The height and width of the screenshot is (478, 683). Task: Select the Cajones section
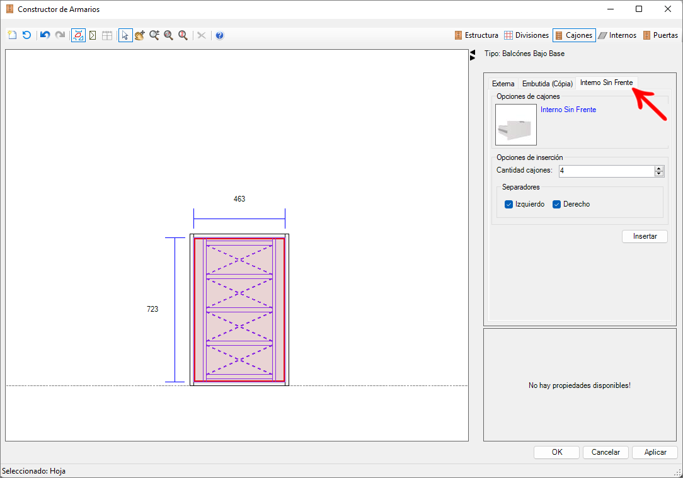pyautogui.click(x=574, y=35)
